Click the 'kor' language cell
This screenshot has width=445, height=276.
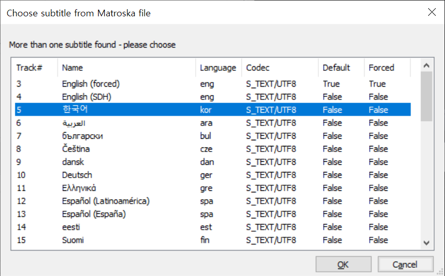tap(206, 110)
